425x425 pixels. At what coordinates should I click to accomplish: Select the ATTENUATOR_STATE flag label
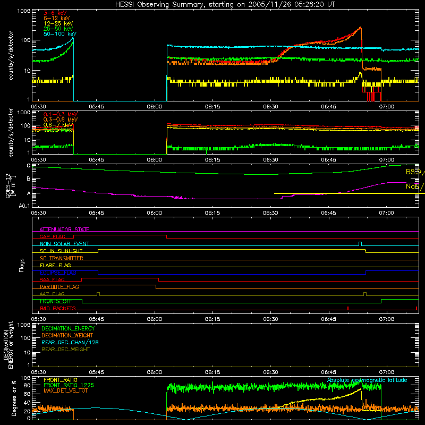click(x=64, y=229)
